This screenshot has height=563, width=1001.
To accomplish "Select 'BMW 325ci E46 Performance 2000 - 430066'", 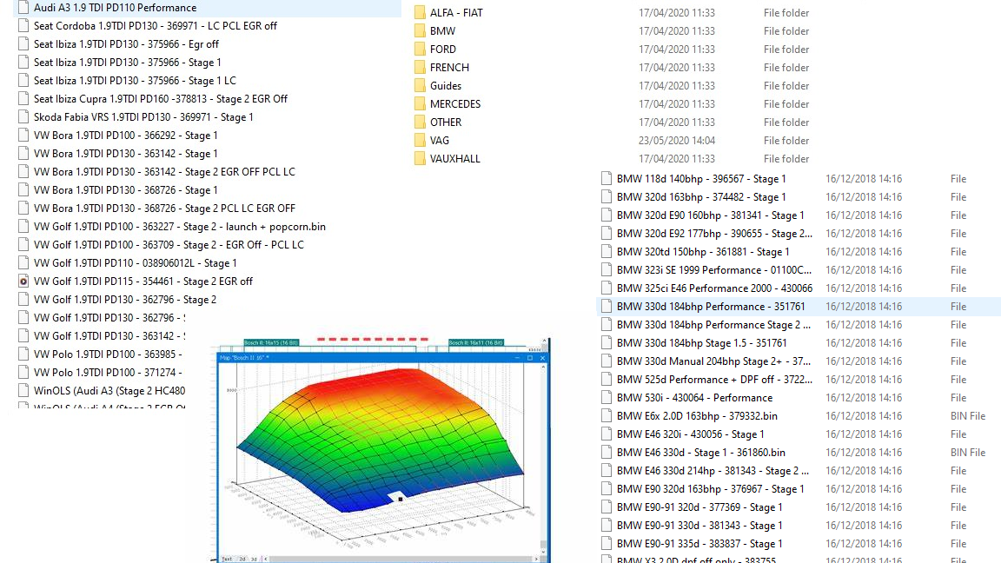I will [x=715, y=288].
